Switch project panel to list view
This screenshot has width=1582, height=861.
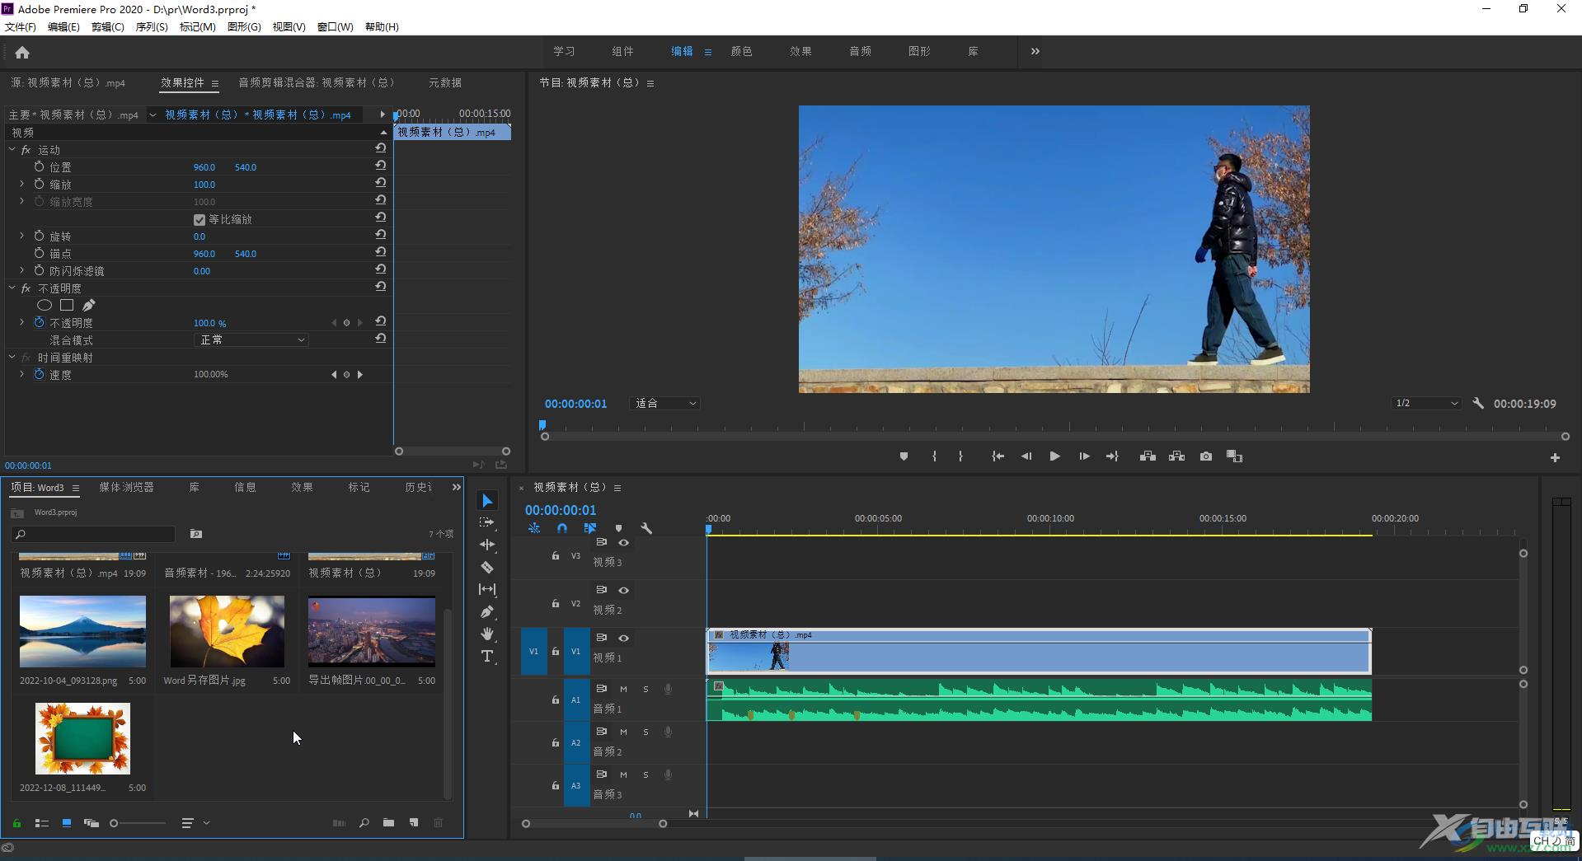[x=41, y=823]
